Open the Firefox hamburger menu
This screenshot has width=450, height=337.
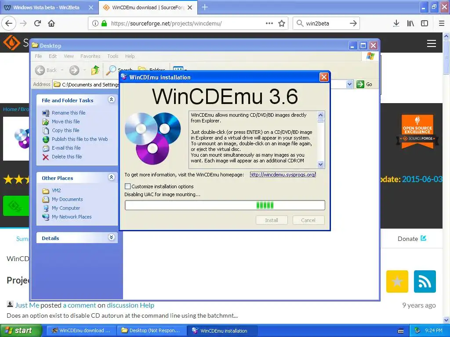point(441,23)
